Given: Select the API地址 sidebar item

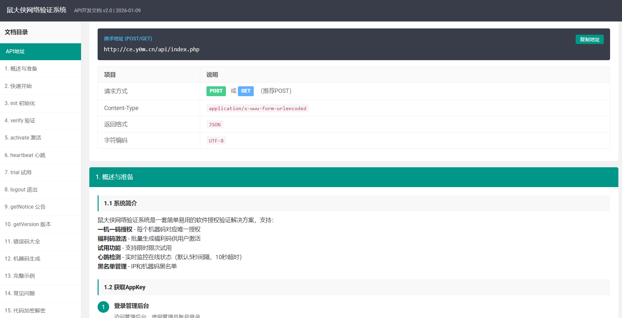Looking at the screenshot, I should click(40, 52).
